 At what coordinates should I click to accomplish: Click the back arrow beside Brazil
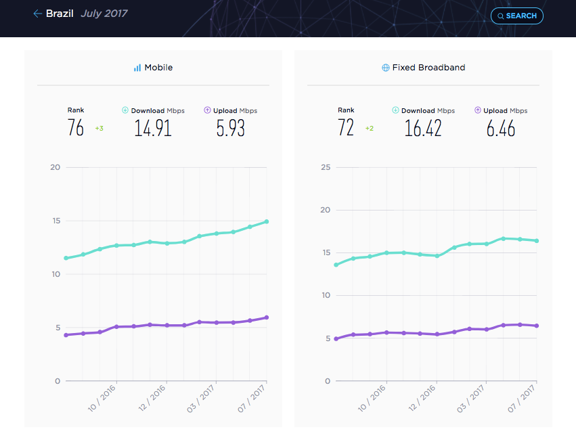click(37, 14)
